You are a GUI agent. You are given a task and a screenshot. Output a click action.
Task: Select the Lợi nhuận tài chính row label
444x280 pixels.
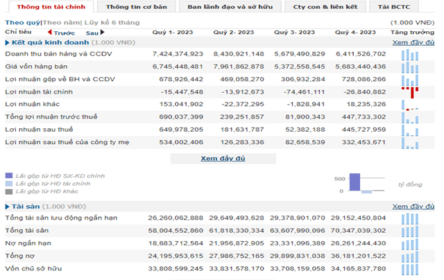pyautogui.click(x=39, y=92)
